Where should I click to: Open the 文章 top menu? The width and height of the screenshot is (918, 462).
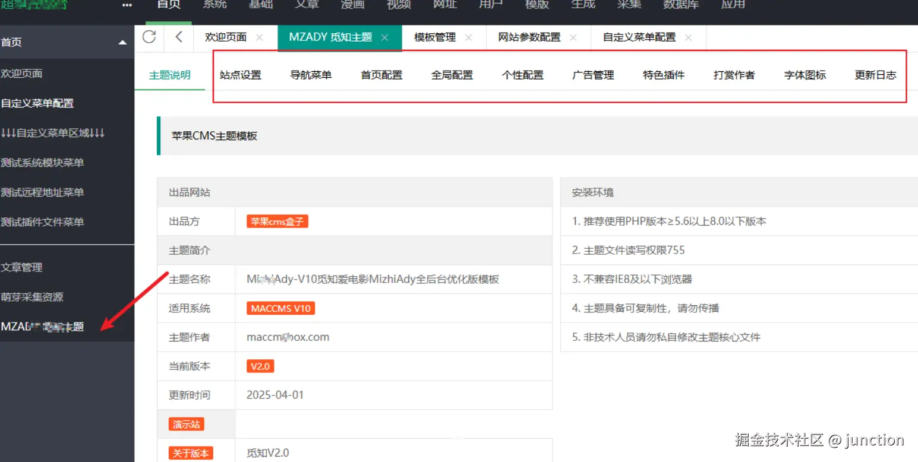307,4
